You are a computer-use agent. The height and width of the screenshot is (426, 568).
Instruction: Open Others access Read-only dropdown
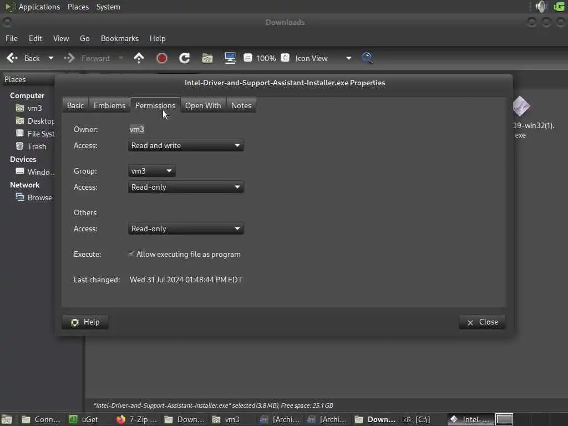185,229
